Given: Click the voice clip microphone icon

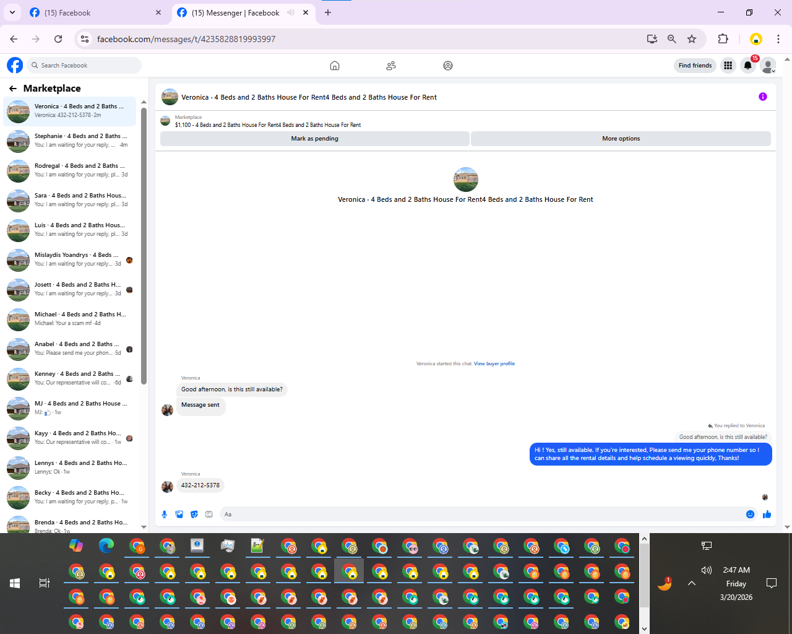Looking at the screenshot, I should point(165,515).
